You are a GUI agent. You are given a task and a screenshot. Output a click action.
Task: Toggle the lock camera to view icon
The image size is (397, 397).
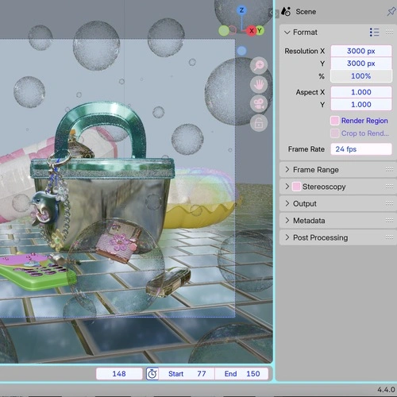pyautogui.click(x=259, y=123)
